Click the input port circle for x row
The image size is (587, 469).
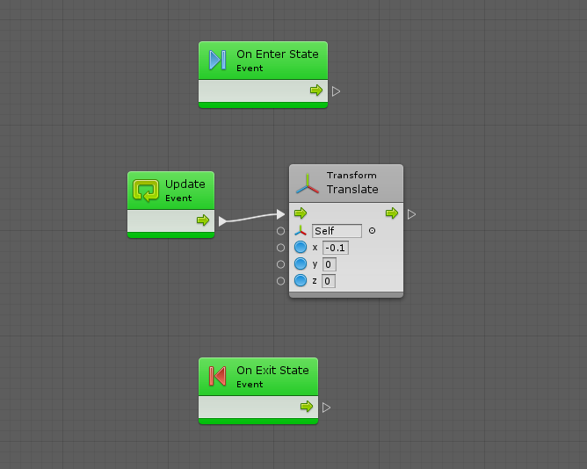[280, 248]
